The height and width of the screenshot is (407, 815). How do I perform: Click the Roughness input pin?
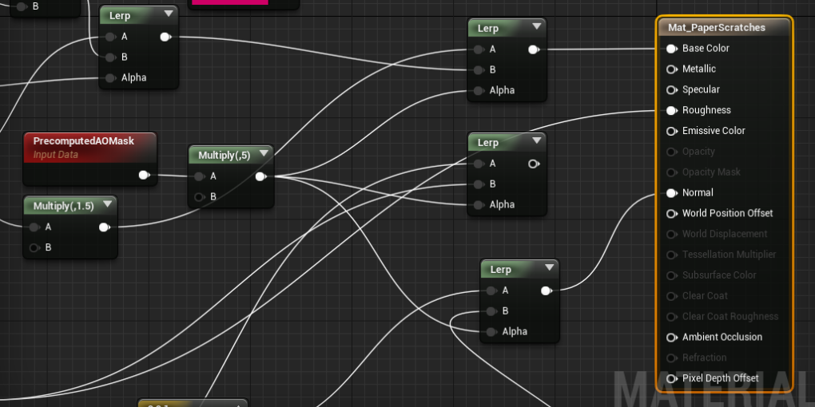[x=671, y=111]
